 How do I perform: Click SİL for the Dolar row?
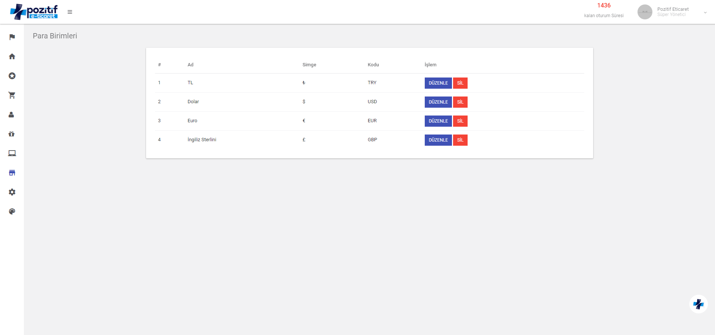click(460, 102)
